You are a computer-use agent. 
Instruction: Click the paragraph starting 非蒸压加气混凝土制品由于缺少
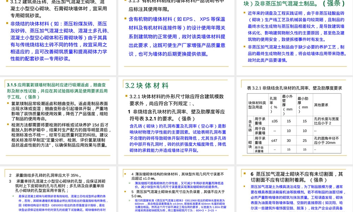(297, 54)
